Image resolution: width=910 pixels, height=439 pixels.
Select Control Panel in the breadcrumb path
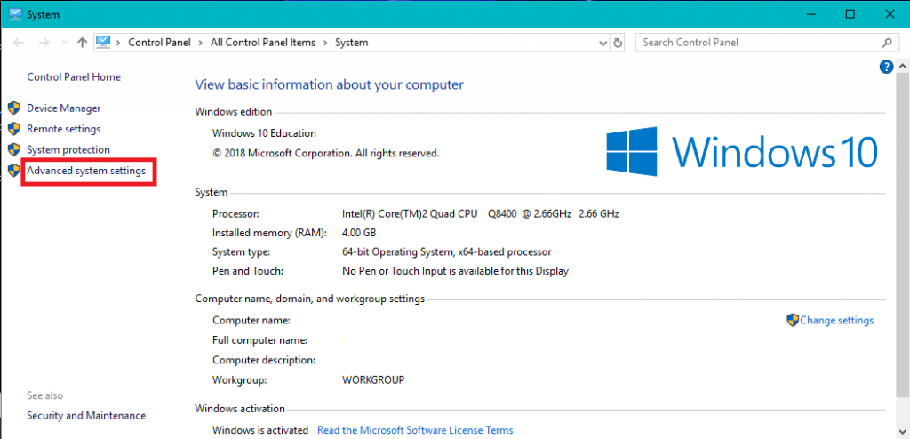coord(159,43)
